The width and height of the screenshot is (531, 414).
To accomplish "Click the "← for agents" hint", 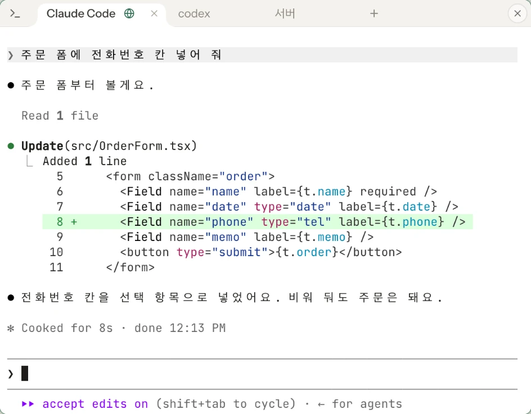I will 359,404.
